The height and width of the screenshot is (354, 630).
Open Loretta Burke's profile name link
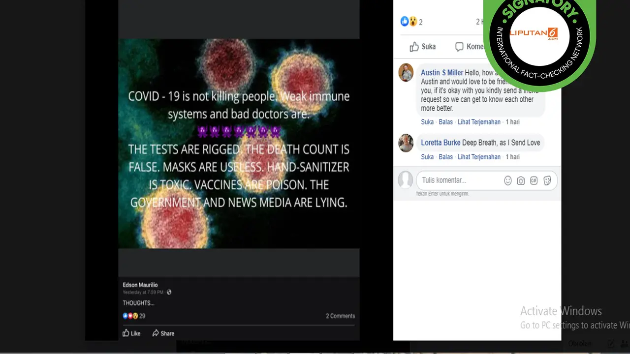[441, 143]
